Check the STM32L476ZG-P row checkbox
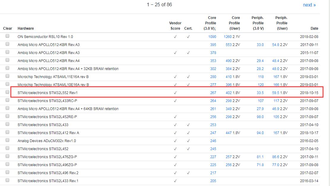The height and width of the screenshot is (186, 330). point(7,156)
